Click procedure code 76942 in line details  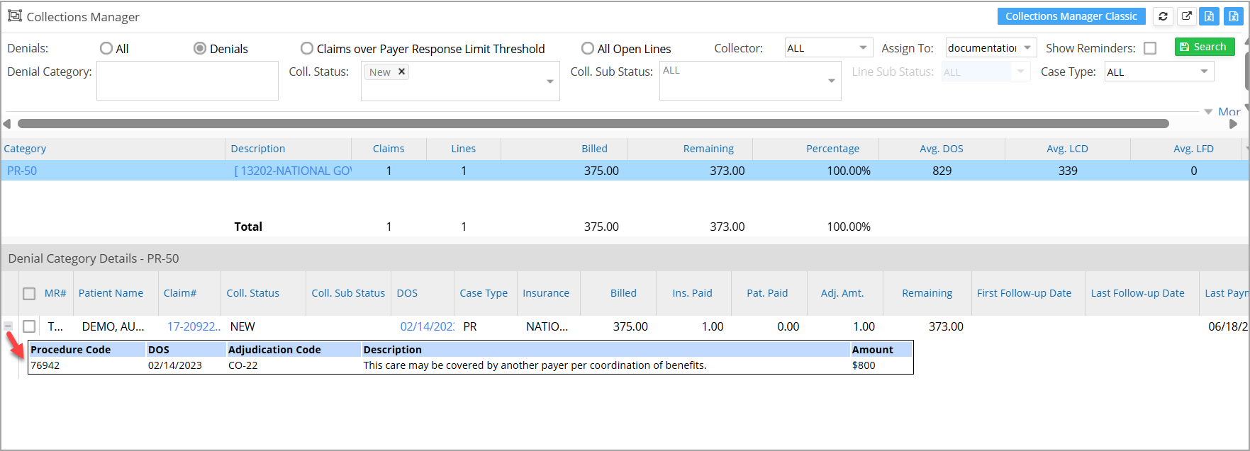(x=45, y=365)
